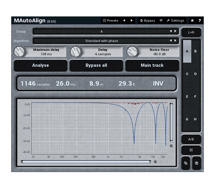Select preset slot F
The image size is (215, 195).
(195, 97)
